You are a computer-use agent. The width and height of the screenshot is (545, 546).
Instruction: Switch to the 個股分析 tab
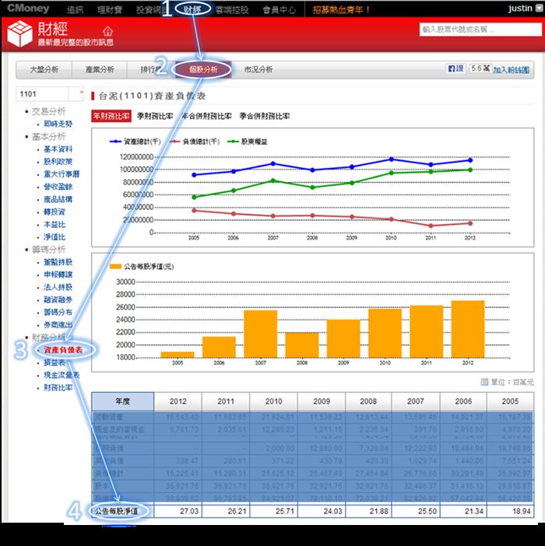point(203,70)
